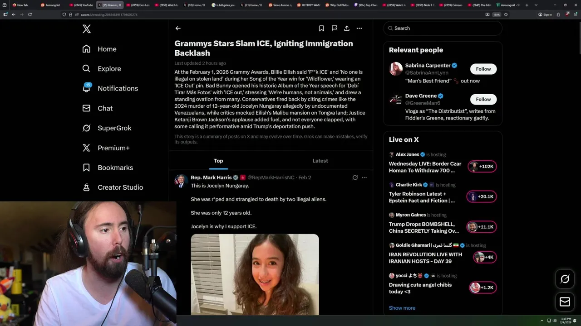Follow Dave Greene
The height and width of the screenshot is (326, 581).
click(483, 99)
